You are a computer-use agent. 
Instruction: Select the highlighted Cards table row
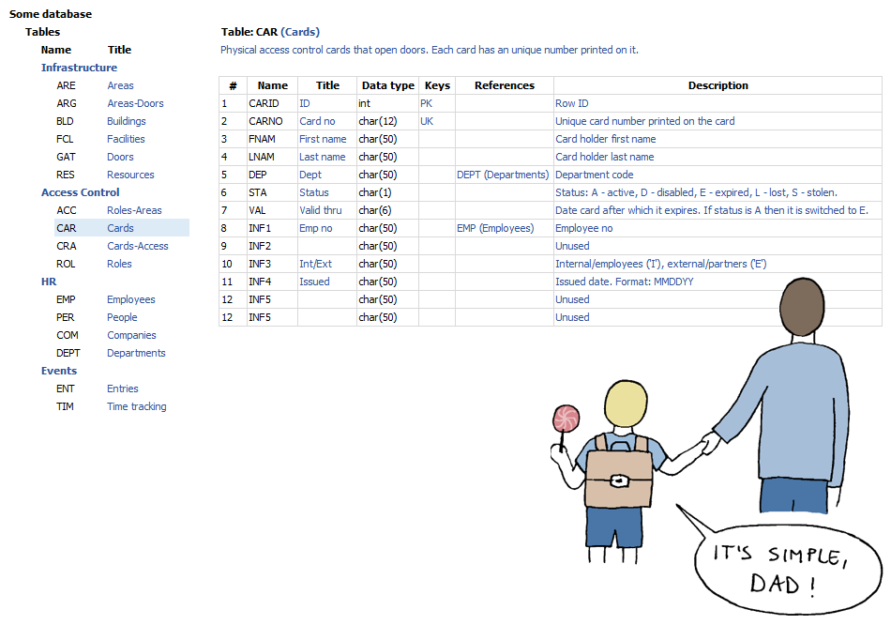tap(120, 228)
